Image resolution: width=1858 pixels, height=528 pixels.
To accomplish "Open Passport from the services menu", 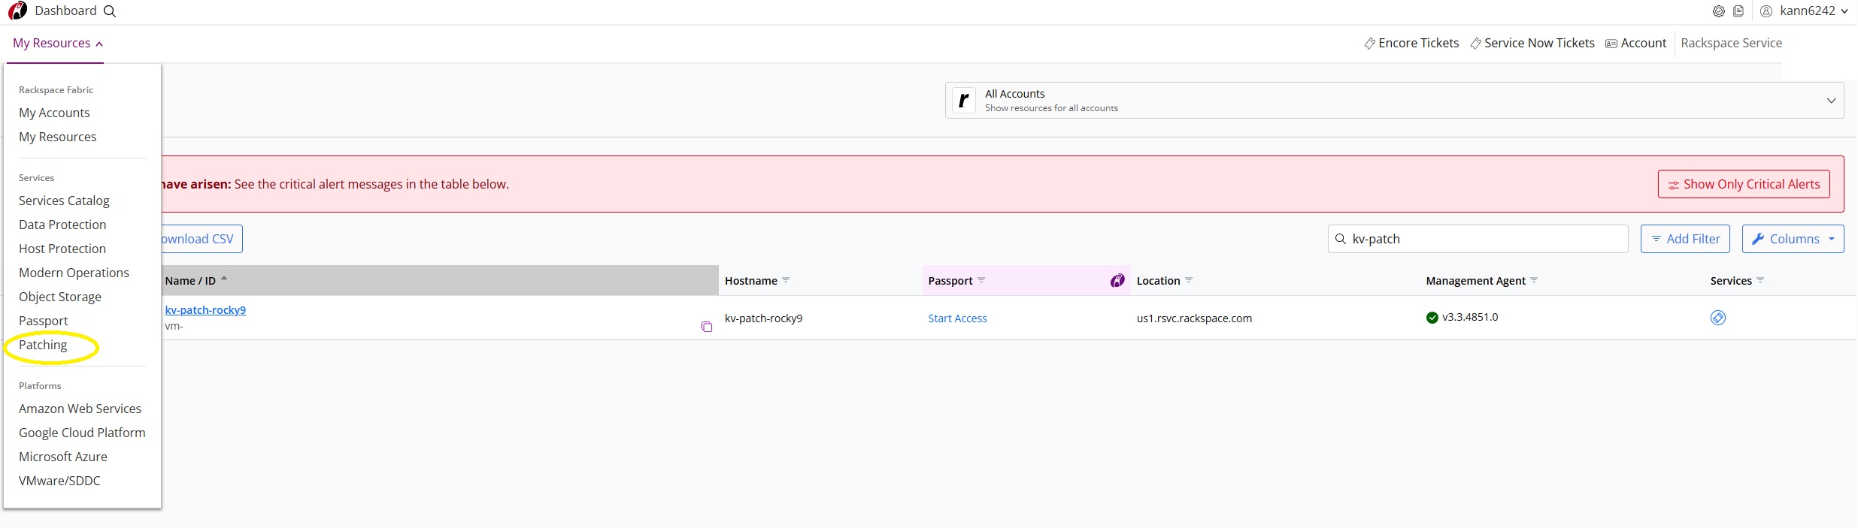I will pyautogui.click(x=44, y=321).
